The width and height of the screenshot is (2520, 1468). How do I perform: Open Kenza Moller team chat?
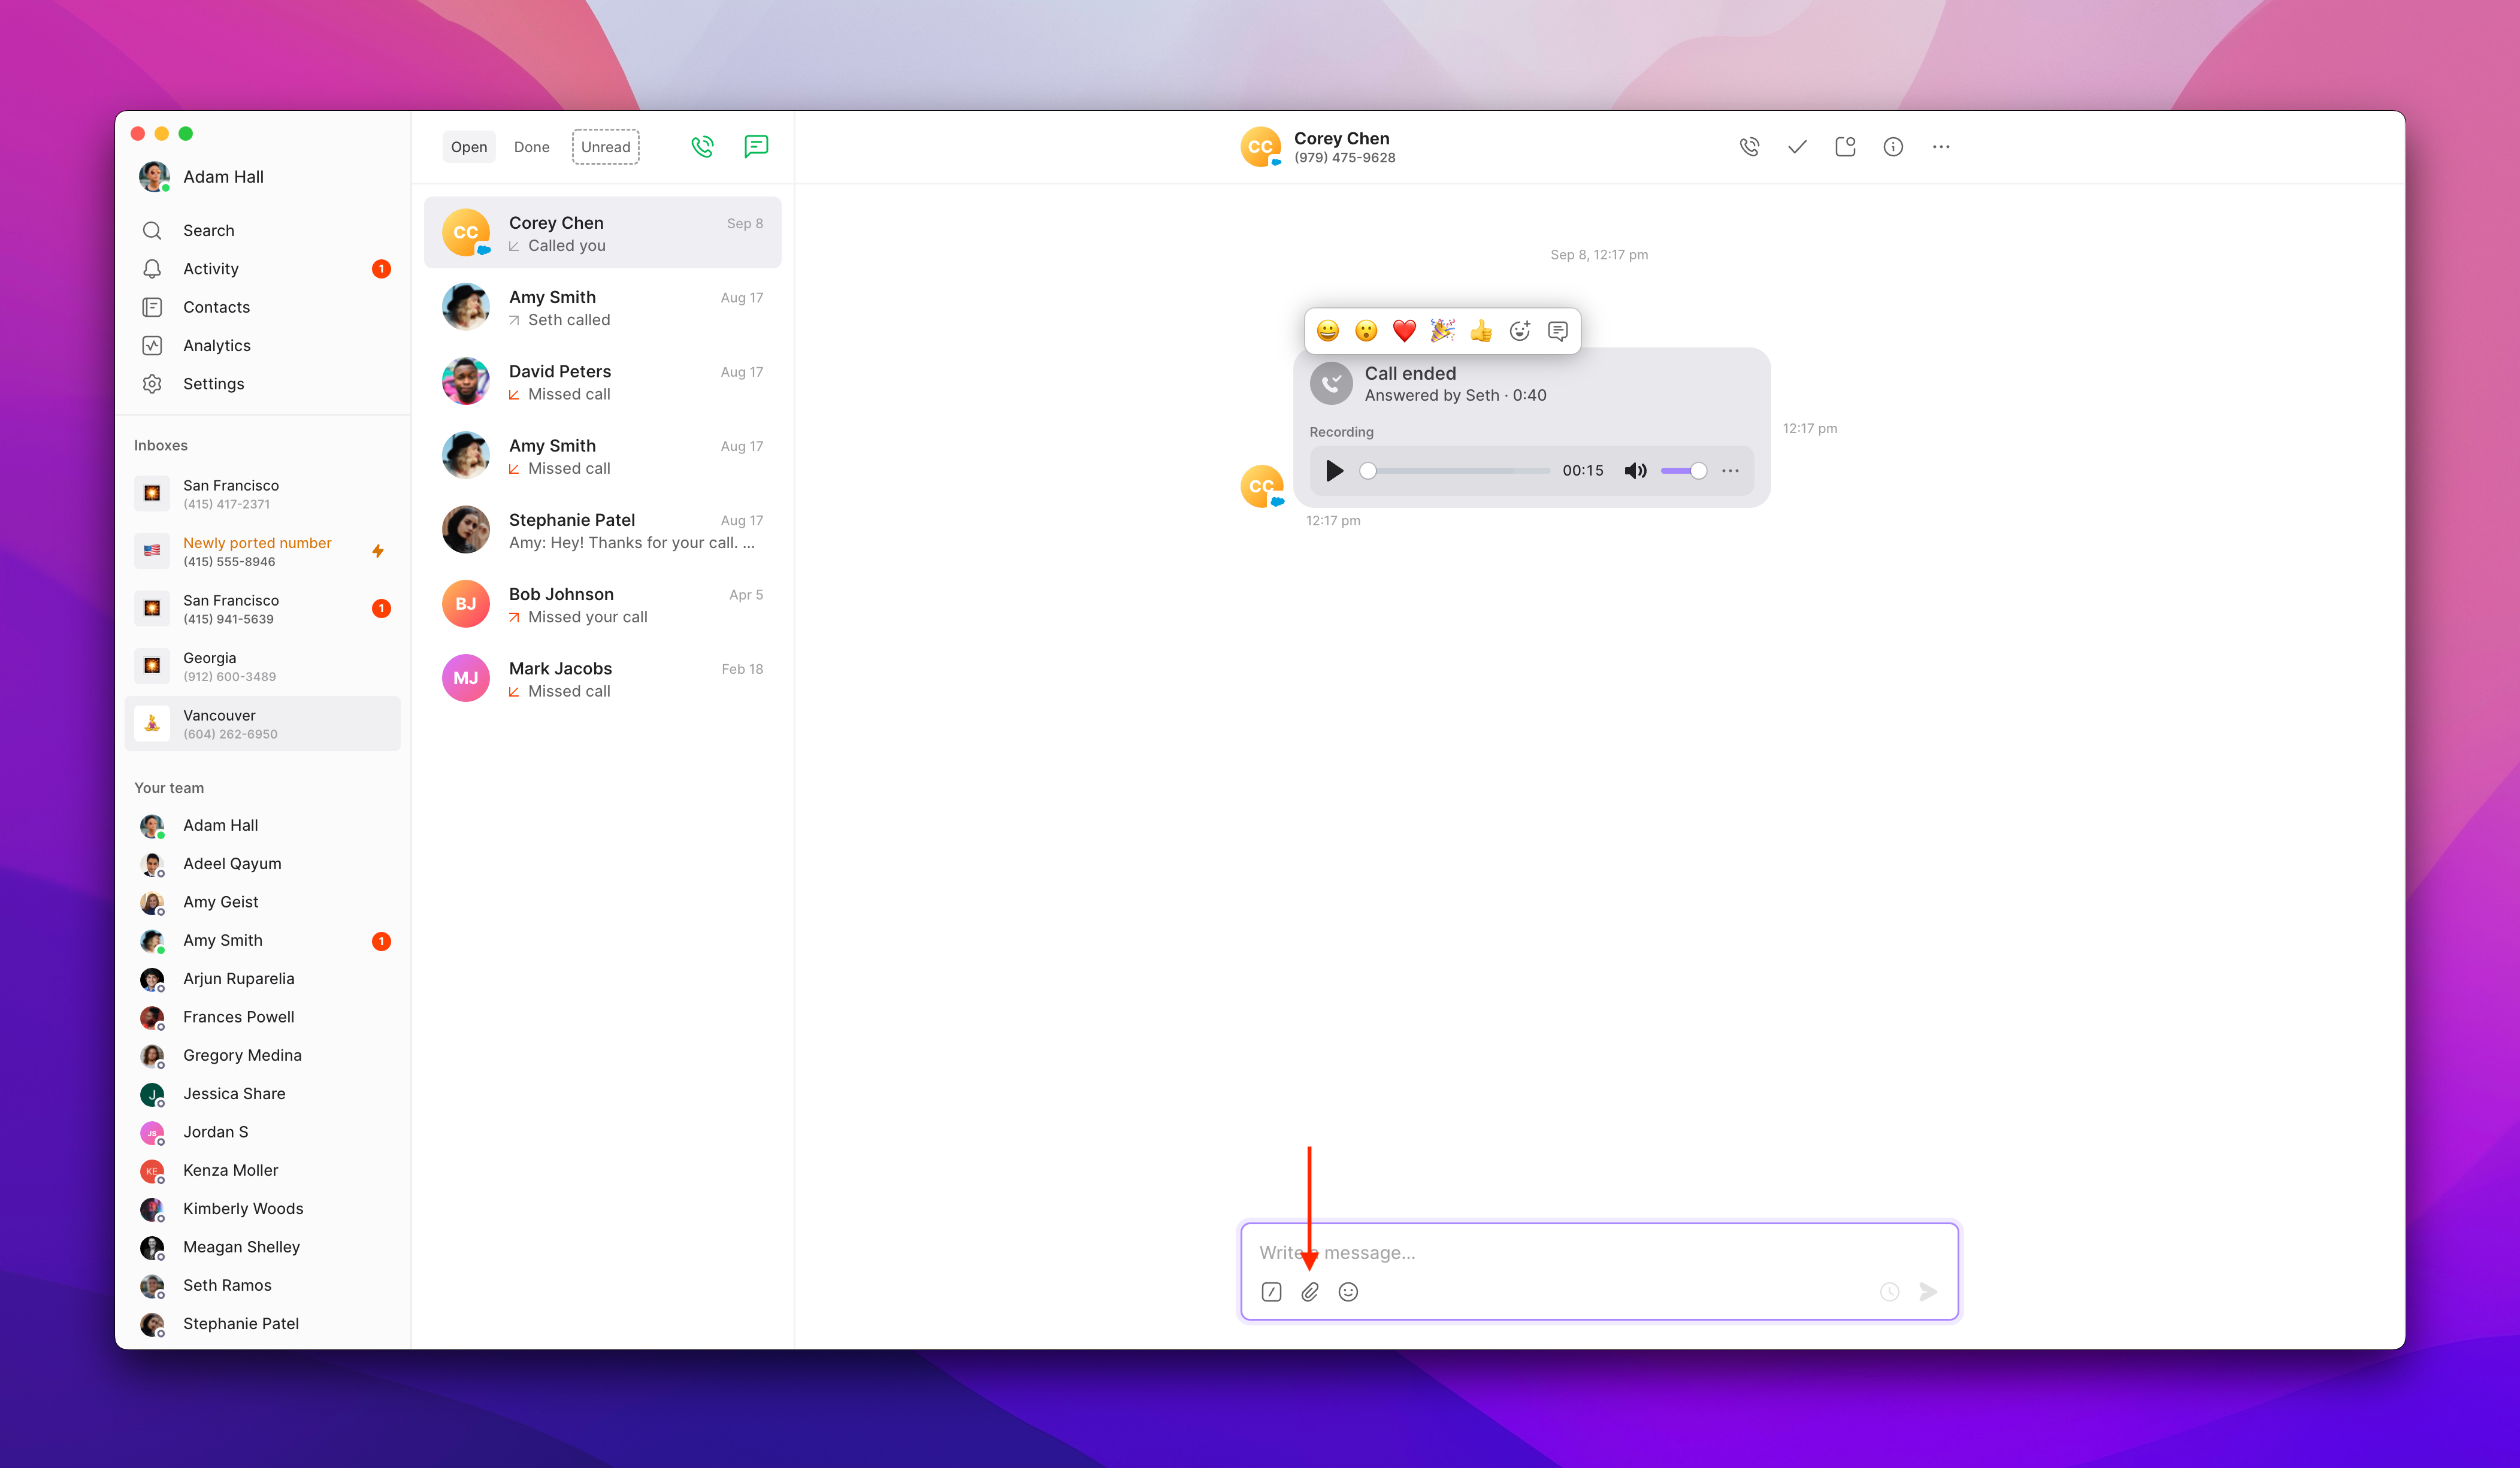coord(263,1171)
